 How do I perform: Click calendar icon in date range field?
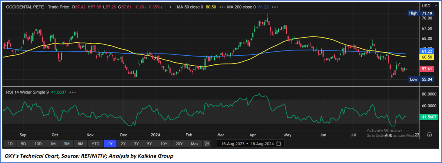(x=279, y=143)
